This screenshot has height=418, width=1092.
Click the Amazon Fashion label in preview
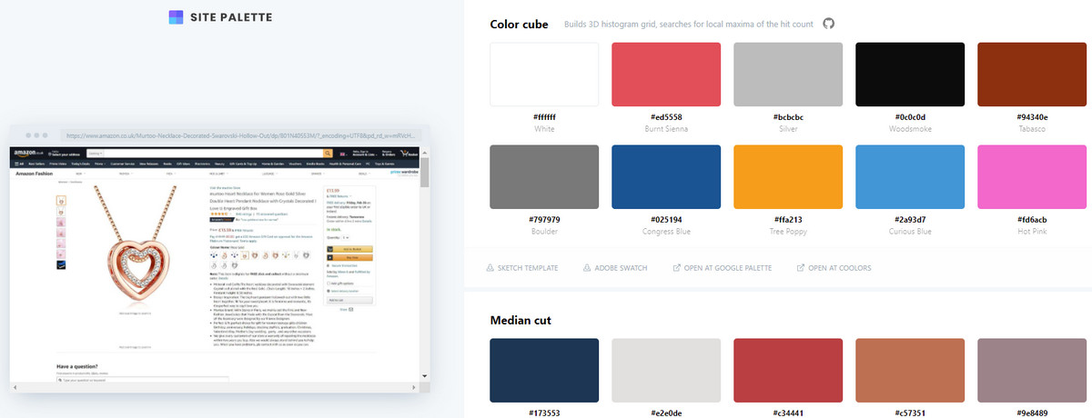(35, 173)
